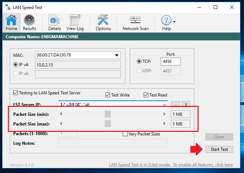Close the LAN Speed Test window
Viewport: 244px width, 173px height.
pyautogui.click(x=232, y=7)
